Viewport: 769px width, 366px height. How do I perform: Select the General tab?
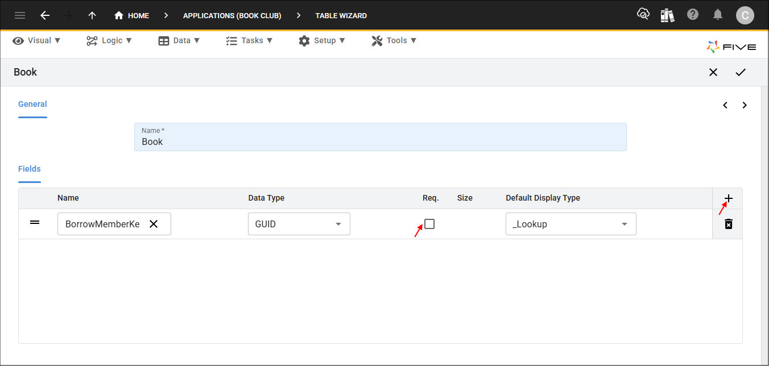tap(32, 104)
